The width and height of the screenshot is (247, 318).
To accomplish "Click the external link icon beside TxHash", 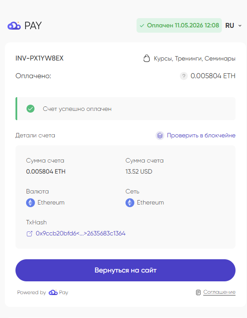I will click(30, 234).
